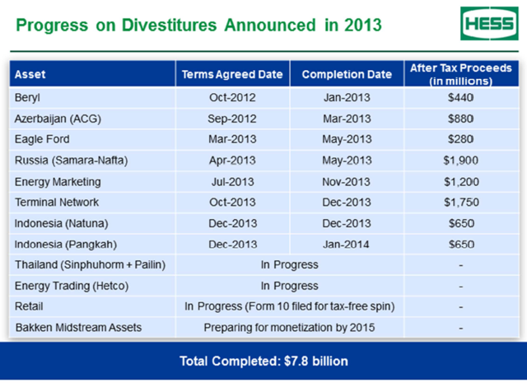The image size is (527, 387).
Task: Click the dash in the Retail proceeds cell
Action: (461, 306)
